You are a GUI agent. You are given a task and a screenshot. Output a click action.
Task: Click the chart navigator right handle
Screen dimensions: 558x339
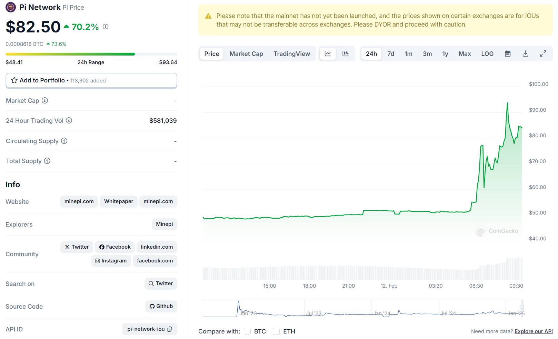click(x=522, y=308)
